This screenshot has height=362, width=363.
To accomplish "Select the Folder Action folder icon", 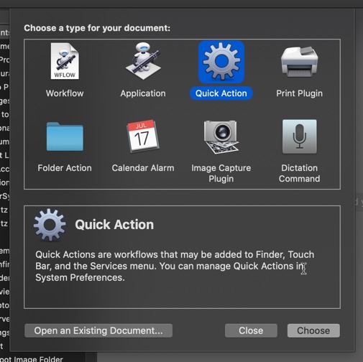I will tap(65, 136).
